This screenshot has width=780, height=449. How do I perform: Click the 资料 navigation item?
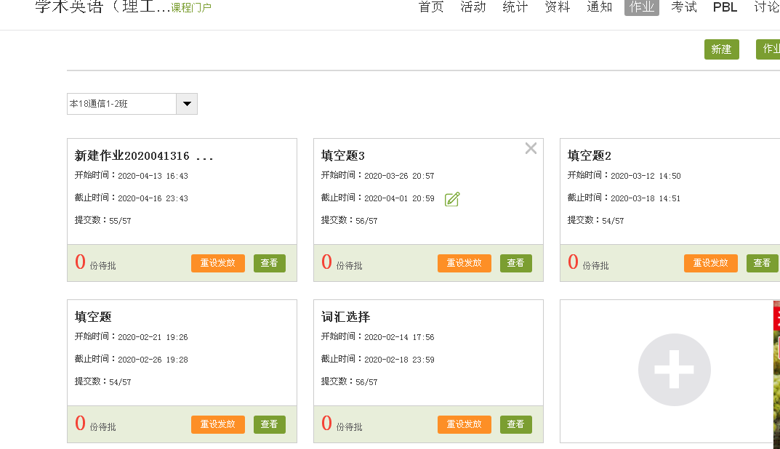(x=557, y=7)
